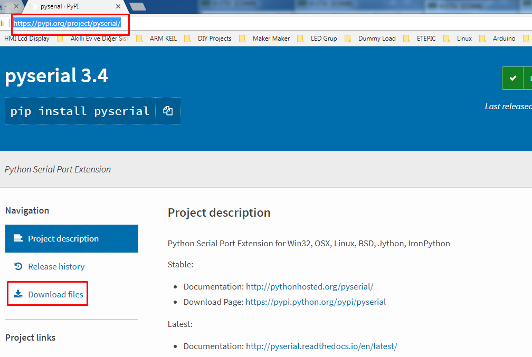Image resolution: width=532 pixels, height=357 pixels.
Task: Open Linux bookmark folder
Action: click(464, 38)
